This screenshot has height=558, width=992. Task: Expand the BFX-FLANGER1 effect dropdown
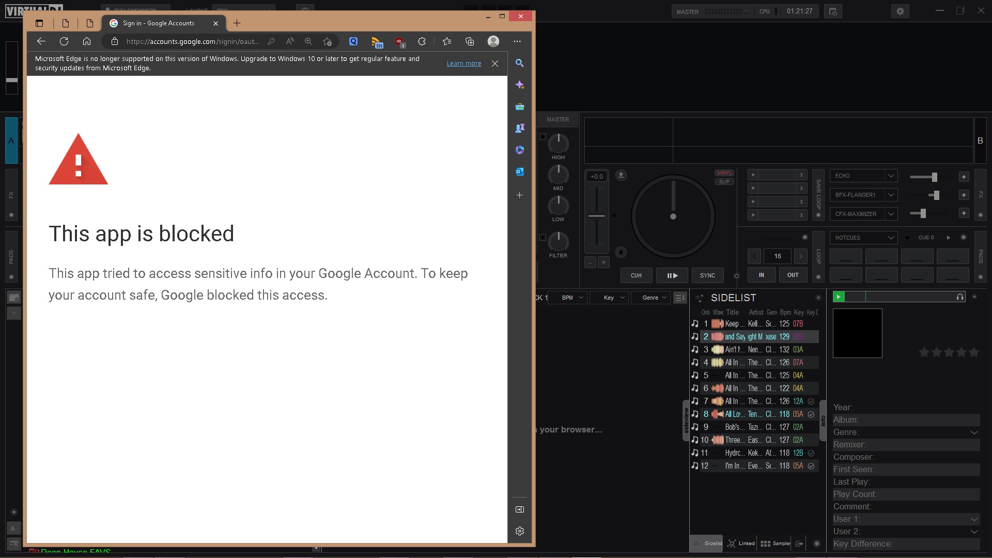[x=891, y=195]
